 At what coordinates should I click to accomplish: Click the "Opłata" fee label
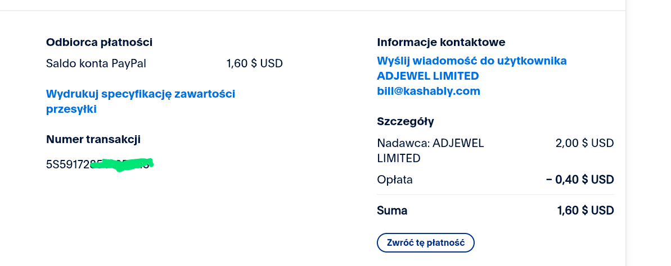[394, 180]
